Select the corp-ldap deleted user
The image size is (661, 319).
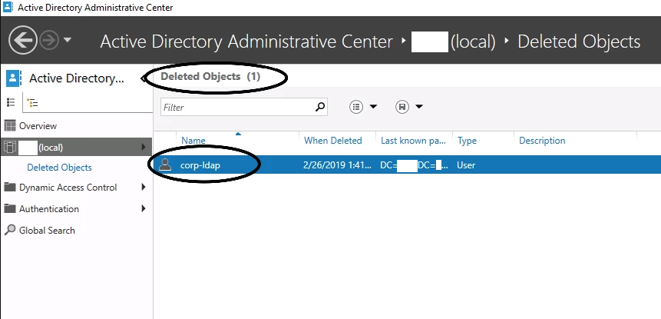click(x=200, y=165)
